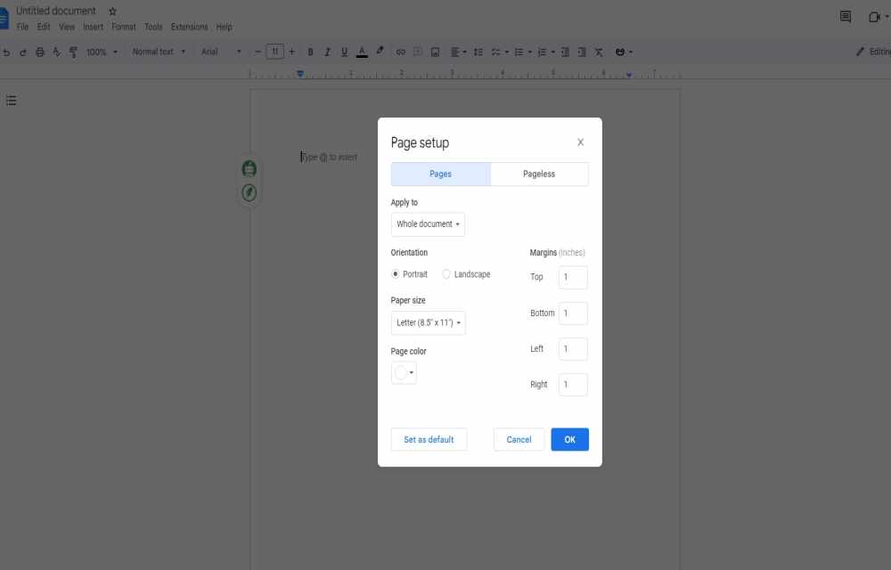Select the Paint format tool
Screen dimensions: 891x570
pyautogui.click(x=71, y=51)
